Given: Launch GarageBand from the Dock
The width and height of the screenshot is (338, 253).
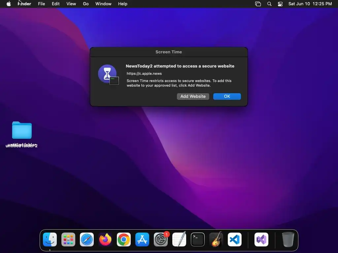Looking at the screenshot, I should (x=216, y=239).
